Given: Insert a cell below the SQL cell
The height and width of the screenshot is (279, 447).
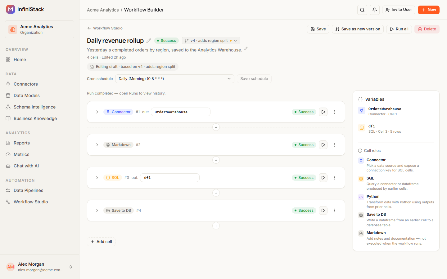Looking at the screenshot, I should 216,193.
